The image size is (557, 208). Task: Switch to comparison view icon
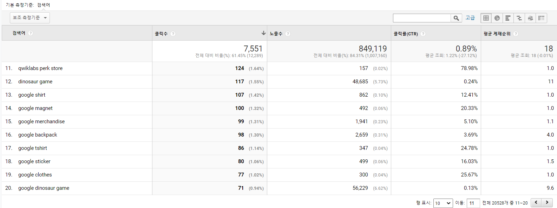pyautogui.click(x=519, y=18)
